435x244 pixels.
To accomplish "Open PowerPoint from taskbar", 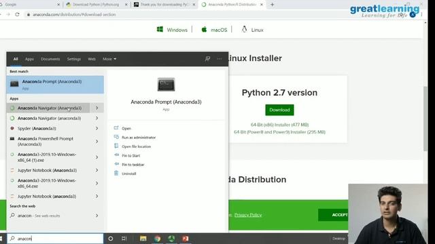I will tap(185, 239).
